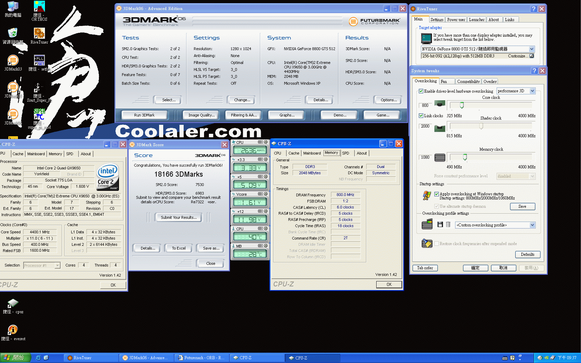Image resolution: width=581 pixels, height=363 pixels.
Task: Click the Memory clock slider handle
Action: [465, 157]
